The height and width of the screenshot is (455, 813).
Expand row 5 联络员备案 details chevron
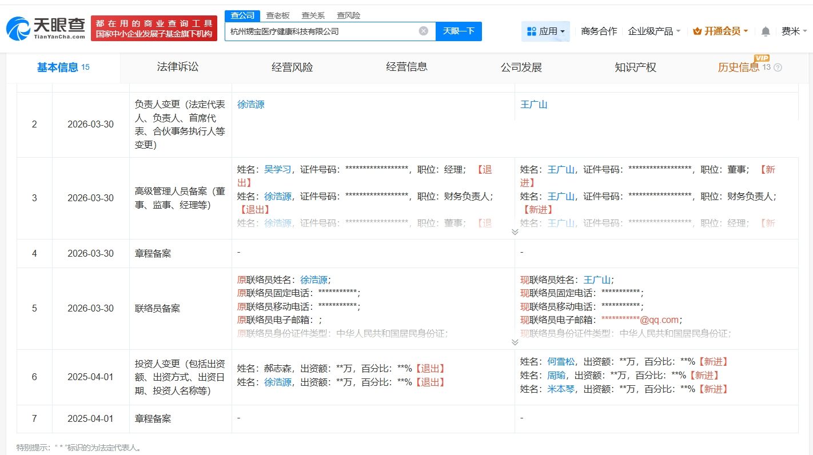pos(515,342)
